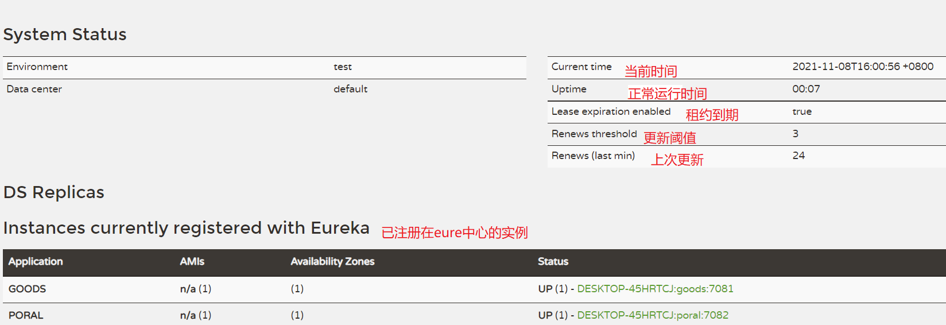Click the Application column header
The height and width of the screenshot is (325, 946).
tap(36, 261)
